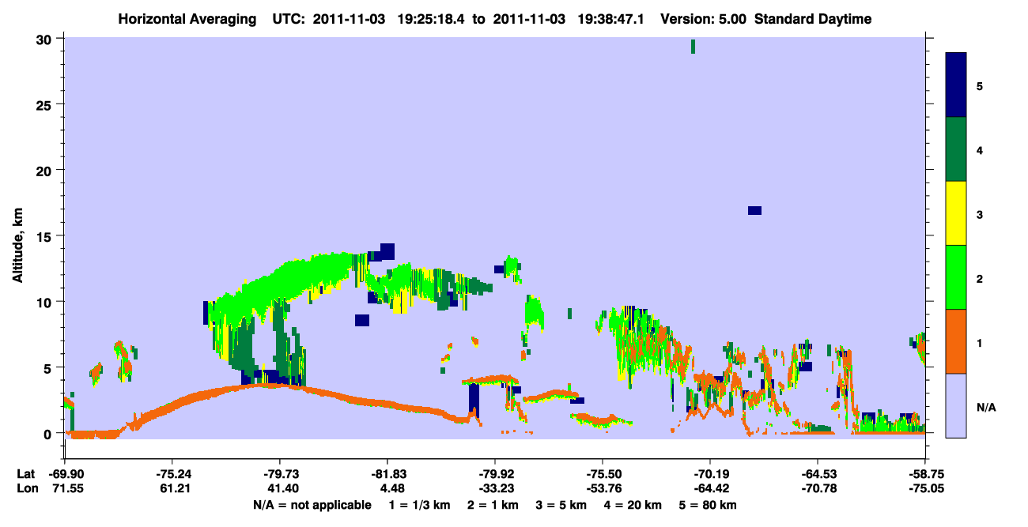Image resolution: width=1028 pixels, height=527 pixels.
Task: Click legend text 'N/A = not applicable'
Action: 312,505
